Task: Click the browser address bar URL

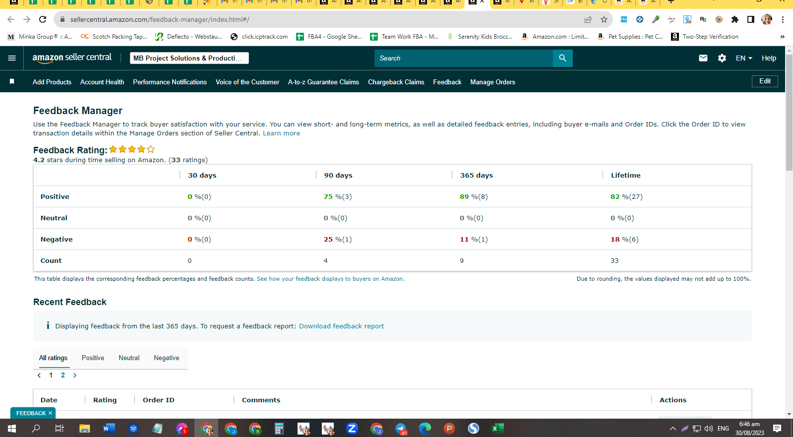Action: tap(160, 19)
